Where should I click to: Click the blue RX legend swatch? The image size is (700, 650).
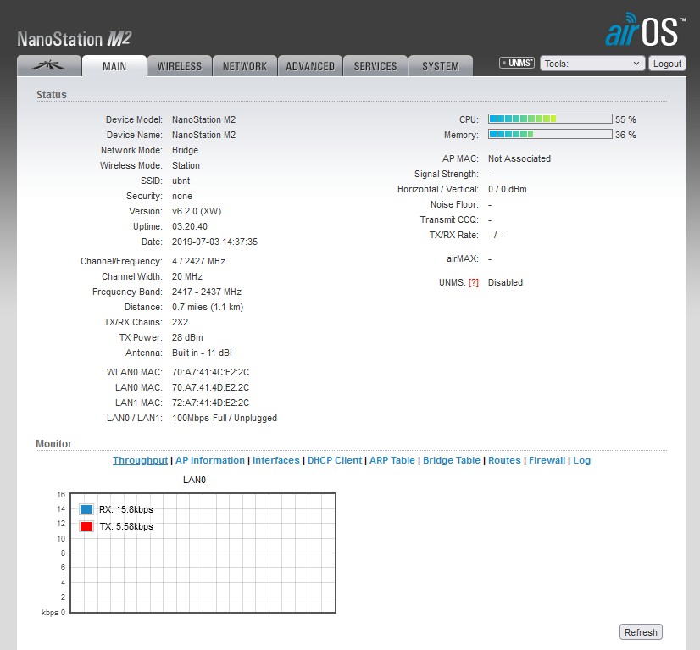[x=86, y=509]
